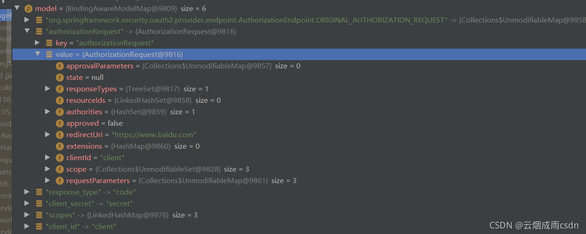Expand the requestParameters map node

tap(47, 180)
